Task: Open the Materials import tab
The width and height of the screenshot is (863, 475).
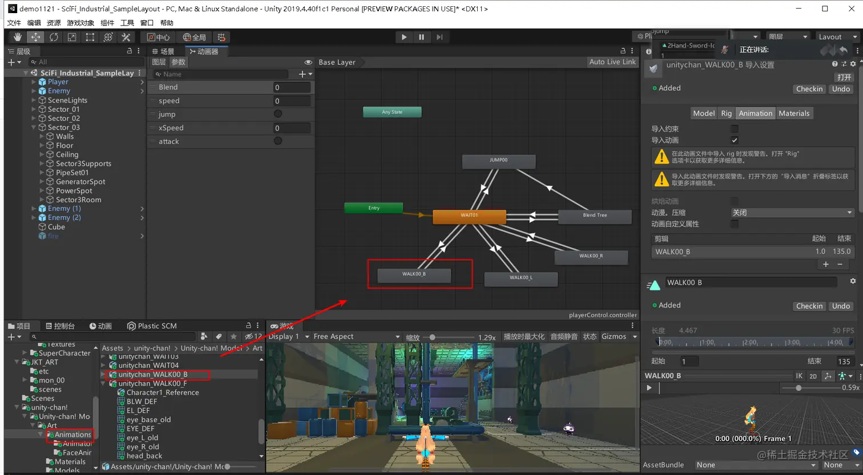Action: click(x=794, y=113)
